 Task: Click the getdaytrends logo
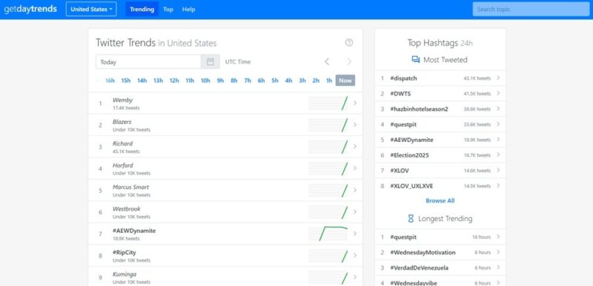point(30,9)
